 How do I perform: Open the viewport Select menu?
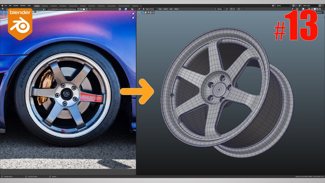click(x=166, y=9)
